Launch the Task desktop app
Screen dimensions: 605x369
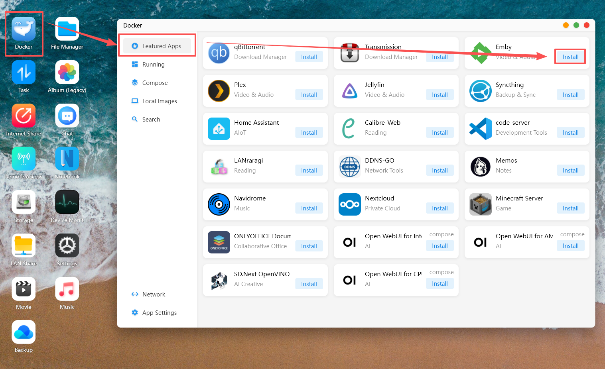coord(24,72)
